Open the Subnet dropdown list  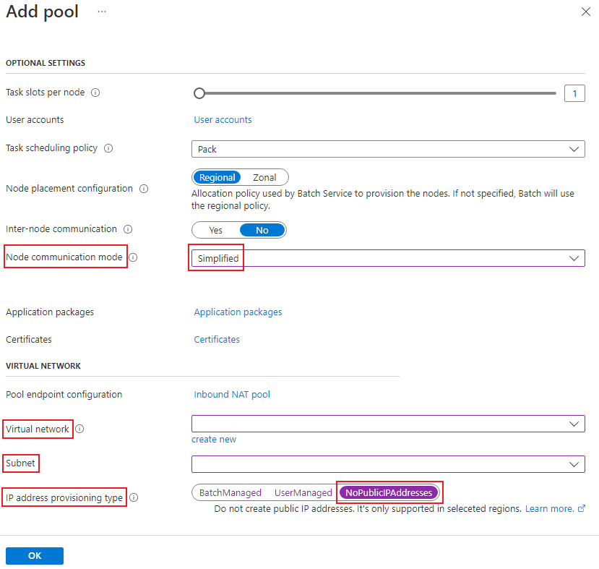pos(388,463)
